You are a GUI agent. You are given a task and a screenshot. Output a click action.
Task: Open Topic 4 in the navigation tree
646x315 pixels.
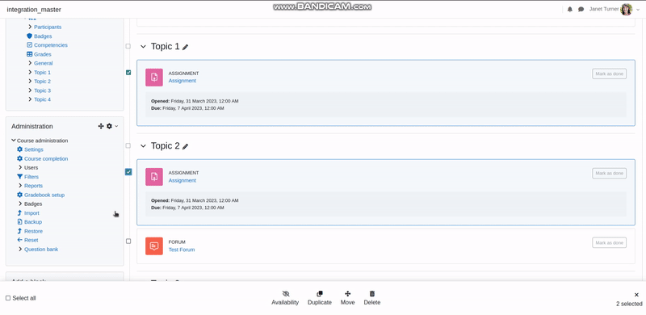point(43,99)
